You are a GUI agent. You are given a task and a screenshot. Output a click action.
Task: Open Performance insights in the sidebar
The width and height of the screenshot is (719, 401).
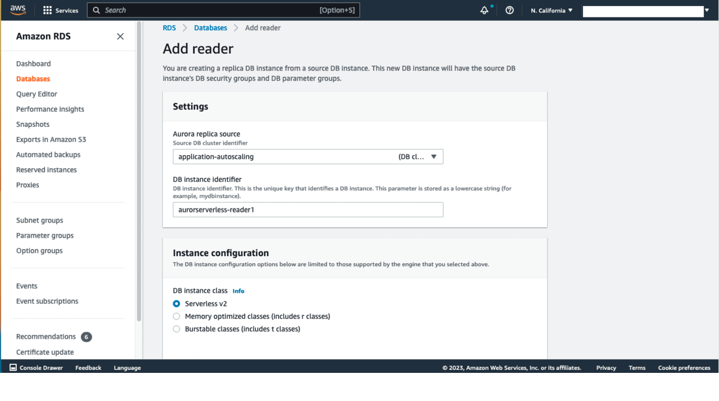[50, 109]
